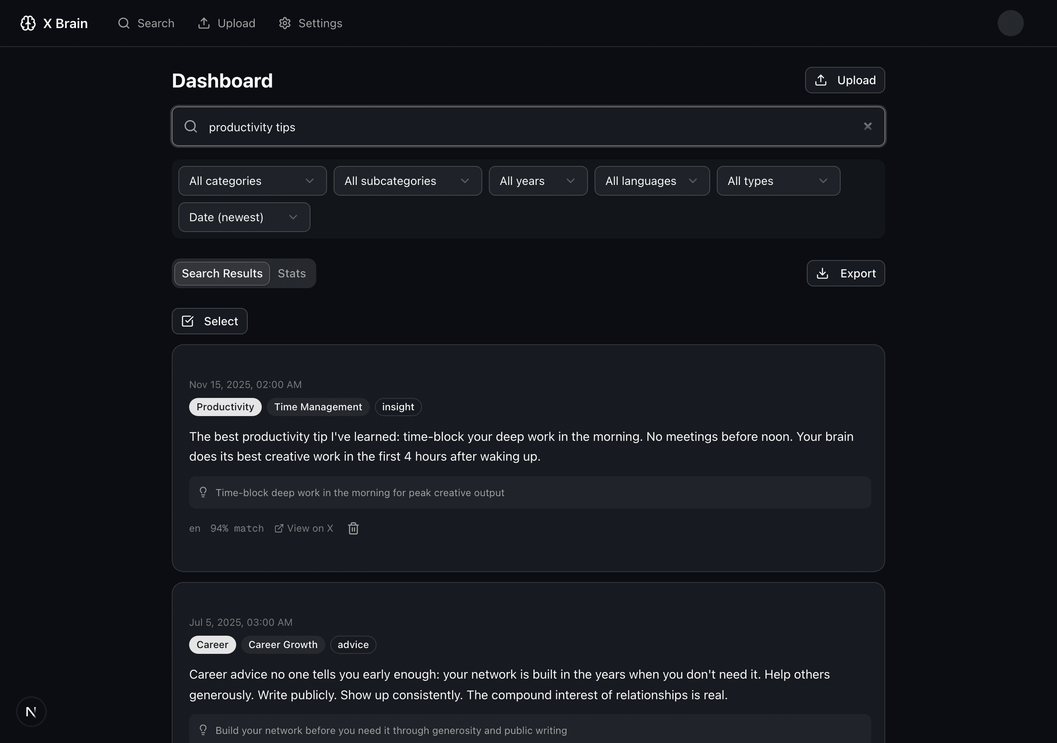Click the Search magnifier icon in the nav bar
The height and width of the screenshot is (743, 1057).
click(x=123, y=23)
